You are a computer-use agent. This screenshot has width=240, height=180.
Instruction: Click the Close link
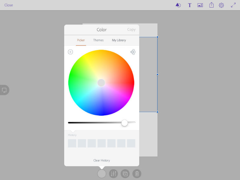tap(9, 5)
